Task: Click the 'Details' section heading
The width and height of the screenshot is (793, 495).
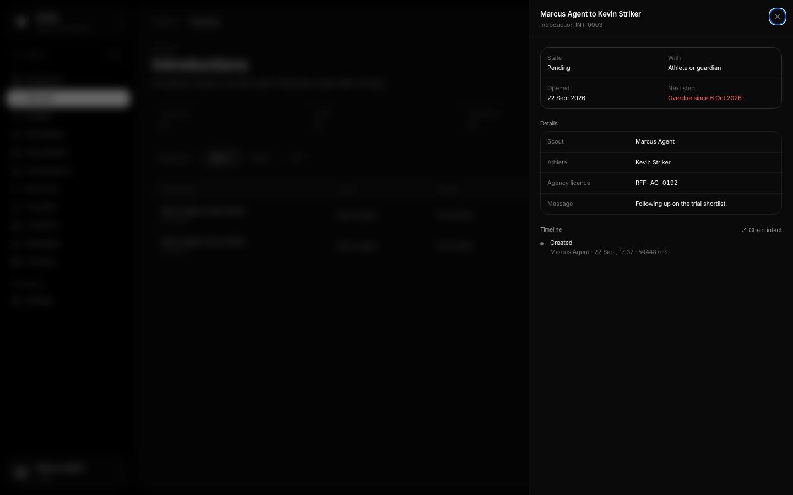Action: point(548,123)
